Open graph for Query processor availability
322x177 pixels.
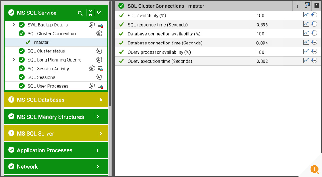pos(306,51)
